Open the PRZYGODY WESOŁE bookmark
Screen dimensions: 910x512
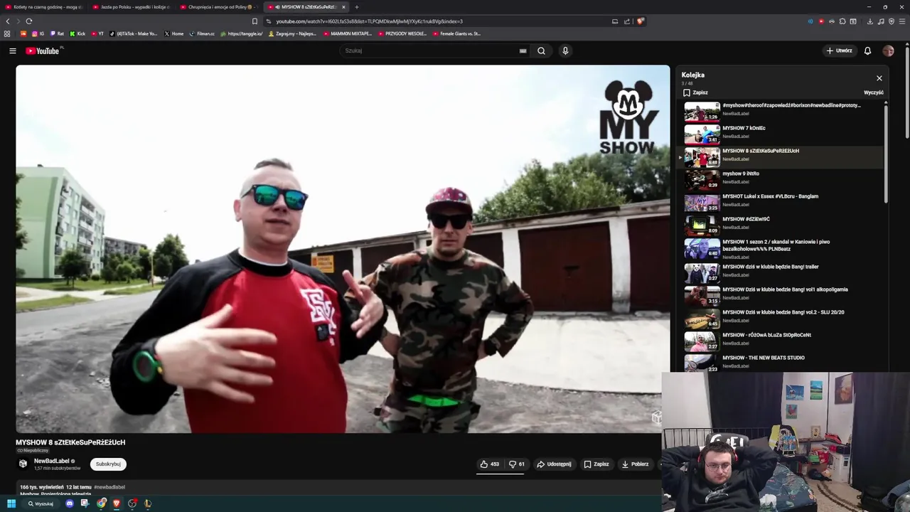click(402, 33)
